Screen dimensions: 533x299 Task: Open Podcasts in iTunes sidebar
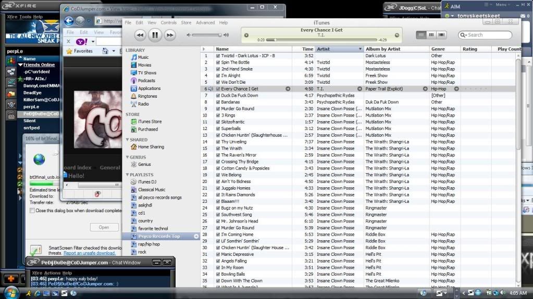pyautogui.click(x=146, y=81)
